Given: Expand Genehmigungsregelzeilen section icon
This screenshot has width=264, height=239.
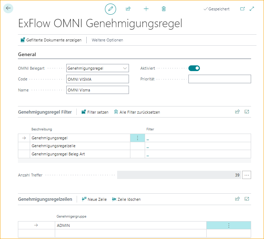Looking at the screenshot, I should (247, 199).
